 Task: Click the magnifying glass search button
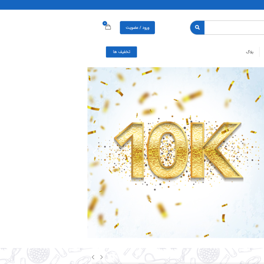click(197, 27)
